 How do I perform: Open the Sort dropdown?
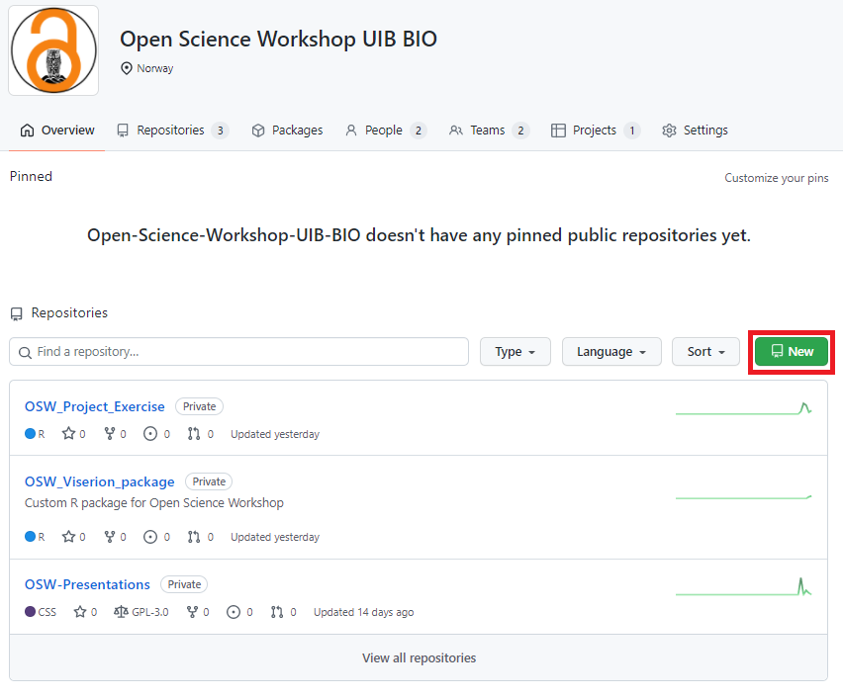click(x=705, y=352)
